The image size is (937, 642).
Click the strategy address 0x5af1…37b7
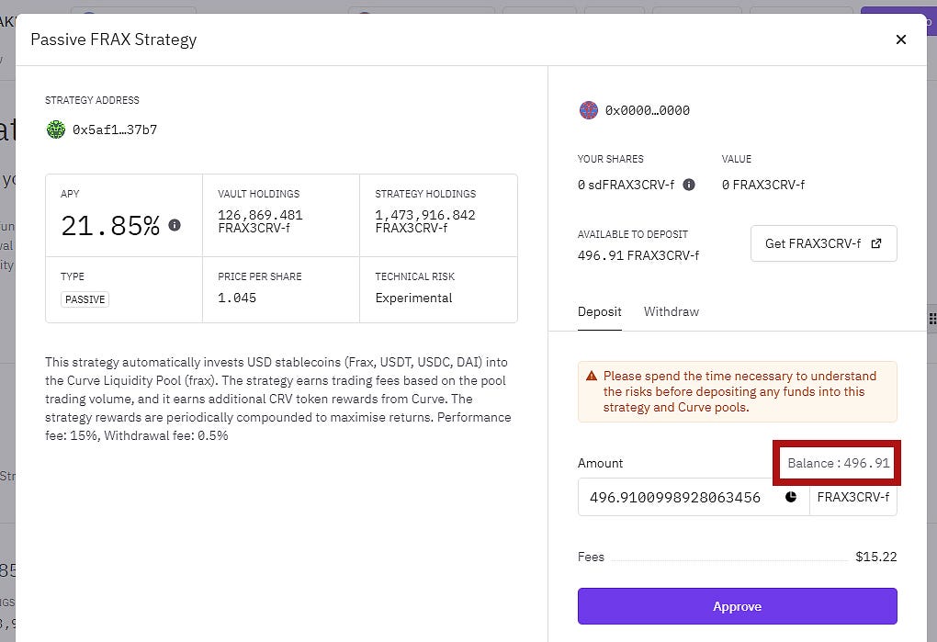(115, 130)
